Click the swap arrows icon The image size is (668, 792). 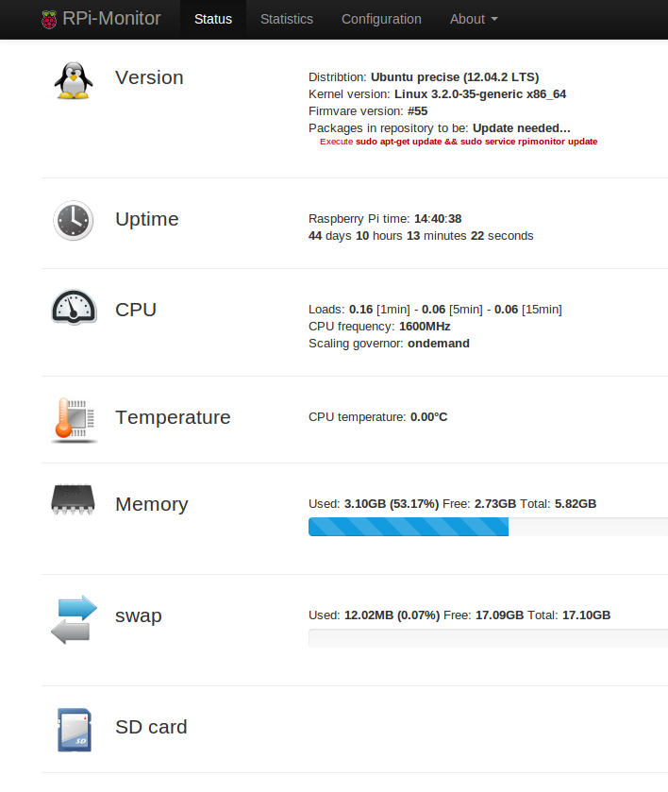point(73,618)
